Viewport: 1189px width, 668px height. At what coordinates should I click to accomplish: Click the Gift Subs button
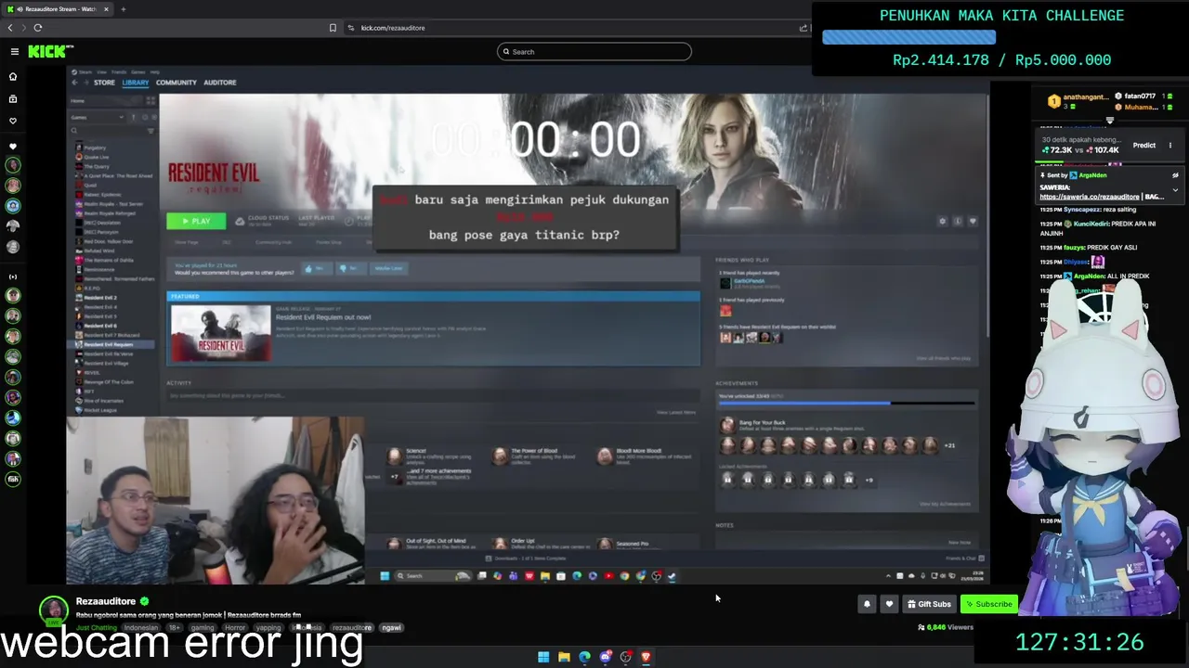pyautogui.click(x=929, y=604)
